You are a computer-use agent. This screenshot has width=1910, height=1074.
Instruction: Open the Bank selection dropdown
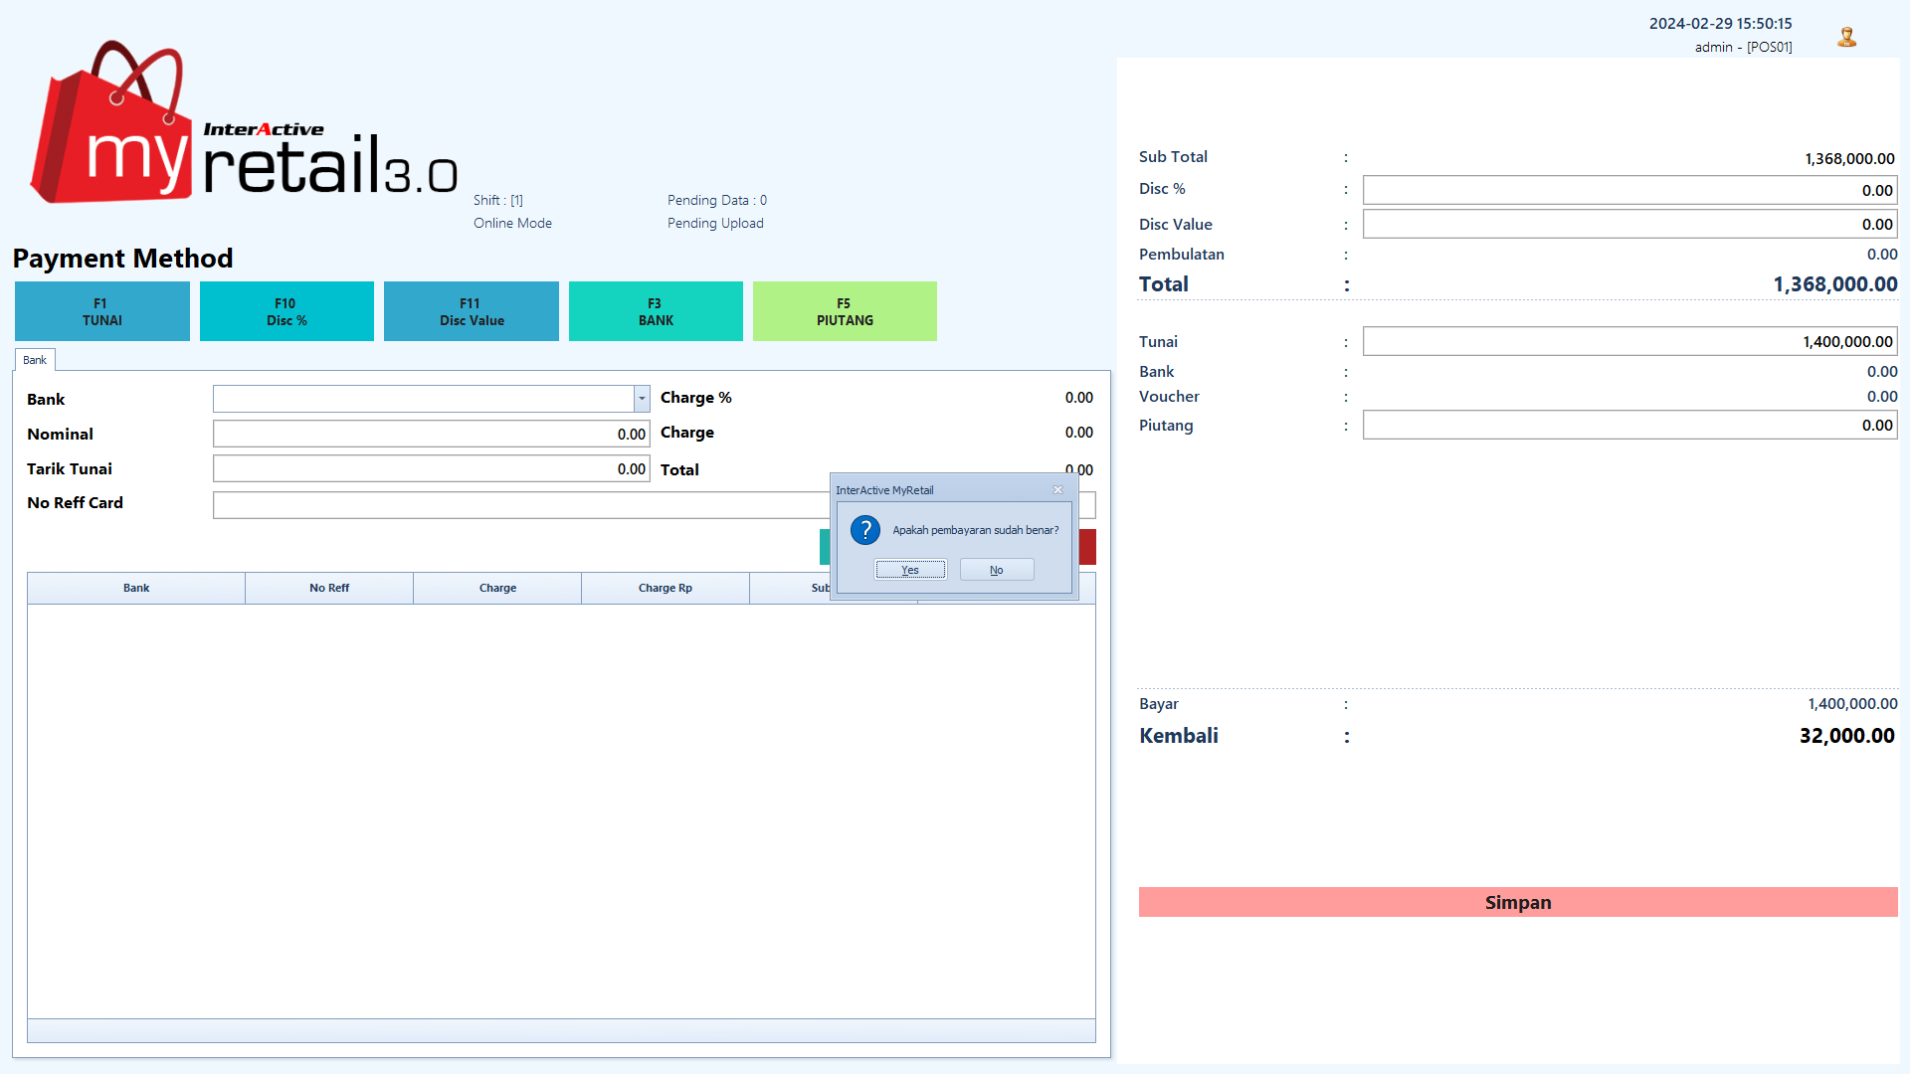(641, 398)
